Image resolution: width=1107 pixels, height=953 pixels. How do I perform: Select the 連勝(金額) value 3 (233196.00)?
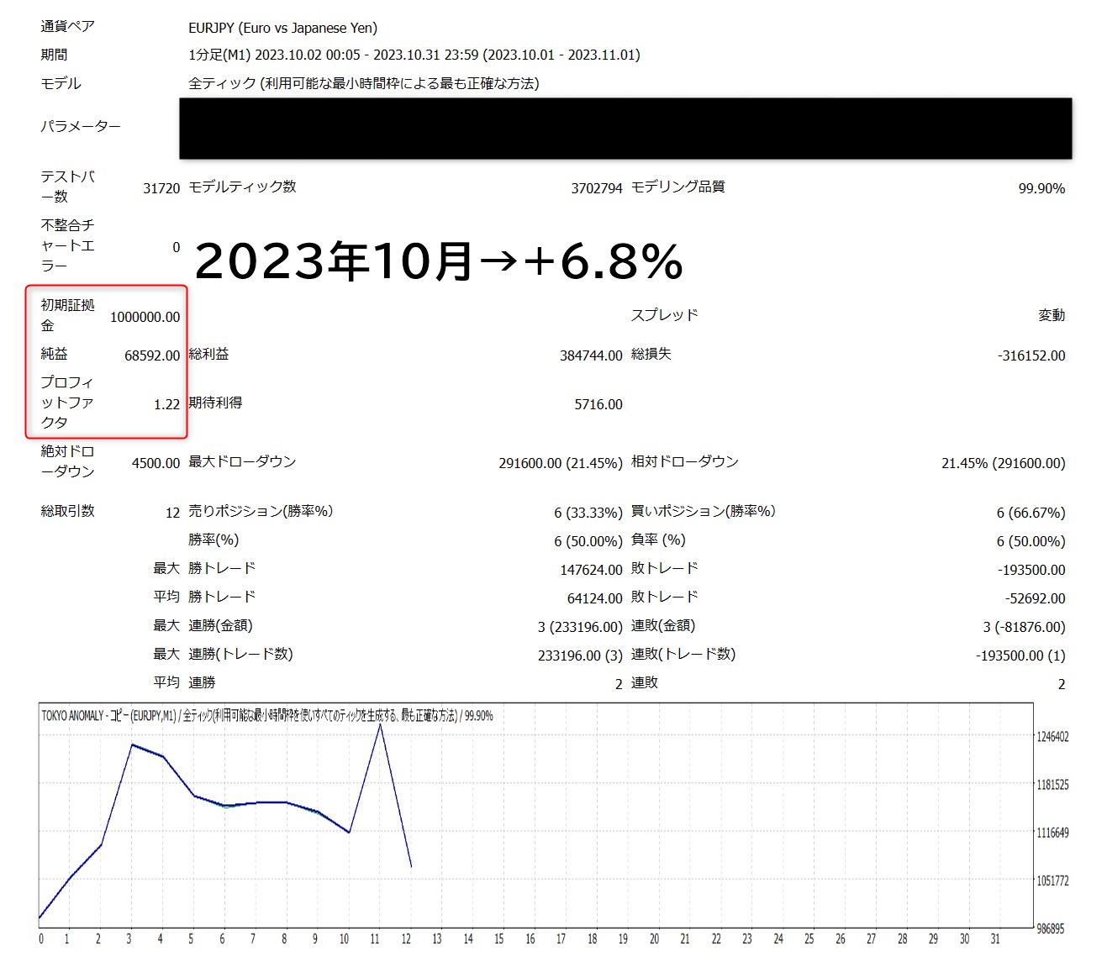580,627
